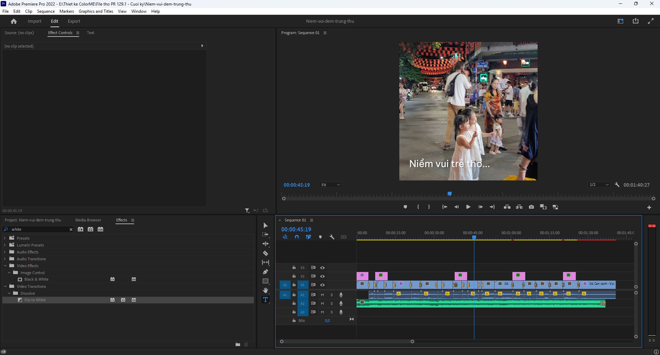This screenshot has height=355, width=660.
Task: Open the 1/2 playback resolution dropdown
Action: coord(599,185)
